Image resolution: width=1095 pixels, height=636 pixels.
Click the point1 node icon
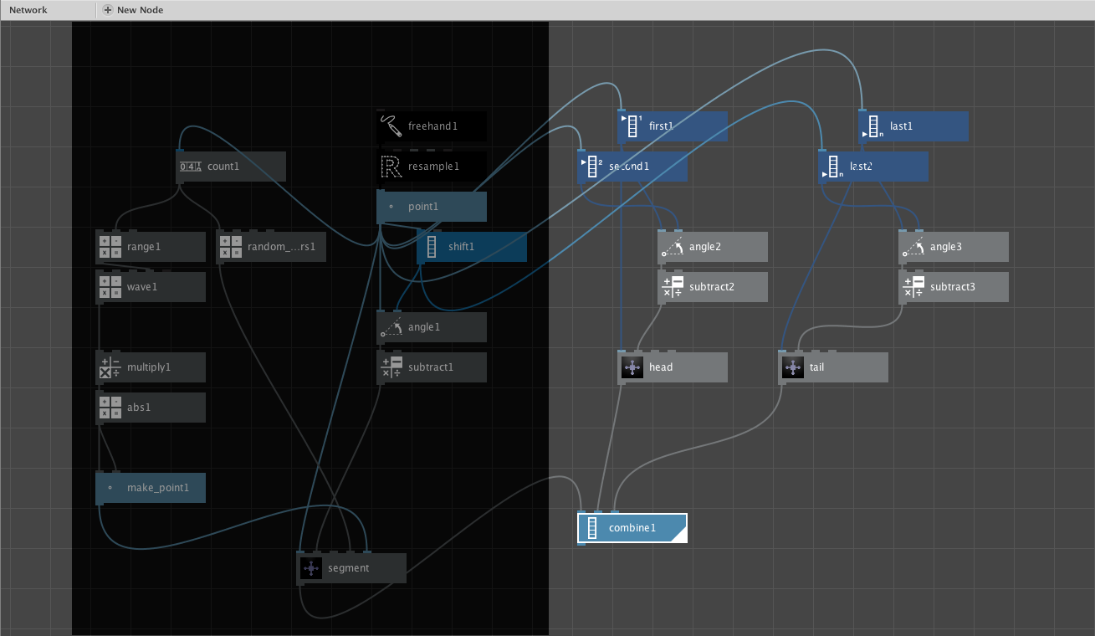coord(391,207)
